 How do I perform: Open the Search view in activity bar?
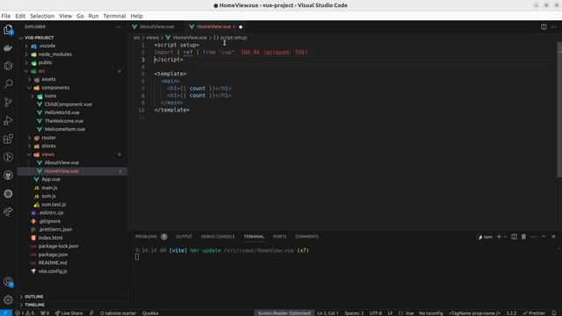(x=8, y=84)
